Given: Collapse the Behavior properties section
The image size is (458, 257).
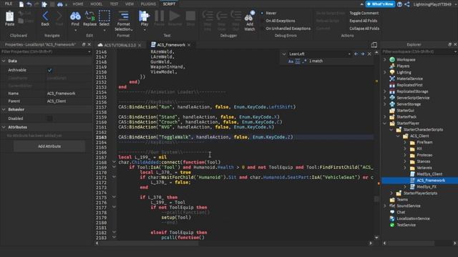Looking at the screenshot, I should coord(4,109).
